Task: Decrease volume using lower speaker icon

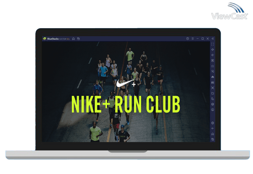Action: pos(213,55)
